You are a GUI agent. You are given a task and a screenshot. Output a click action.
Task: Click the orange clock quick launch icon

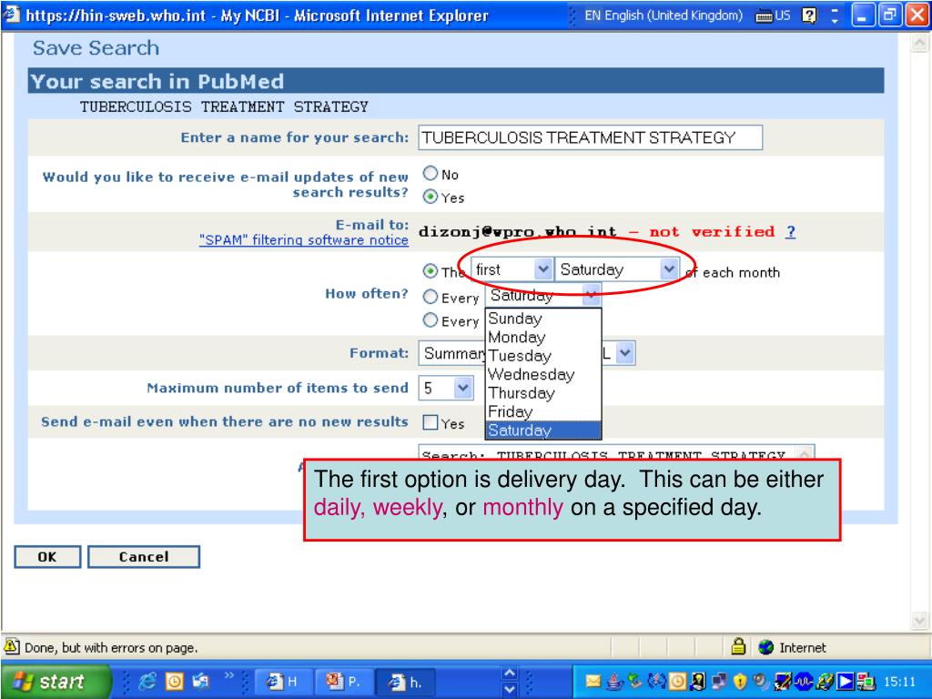pos(175,681)
